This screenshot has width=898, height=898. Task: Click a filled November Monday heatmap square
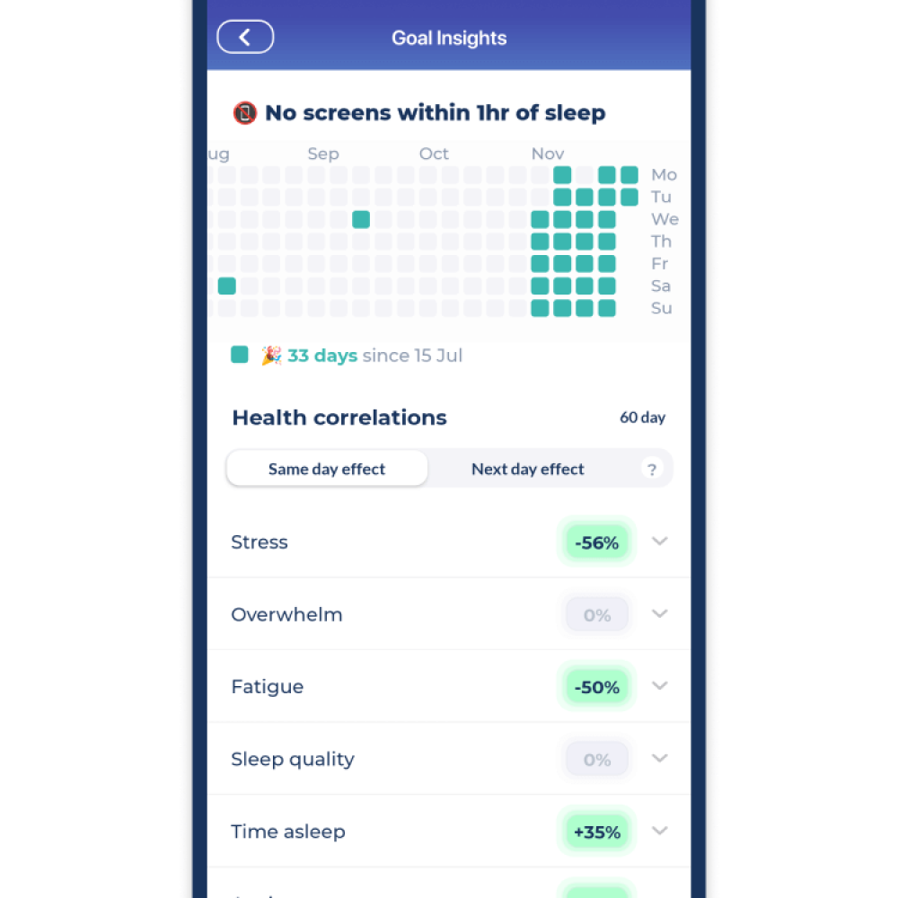tap(562, 174)
